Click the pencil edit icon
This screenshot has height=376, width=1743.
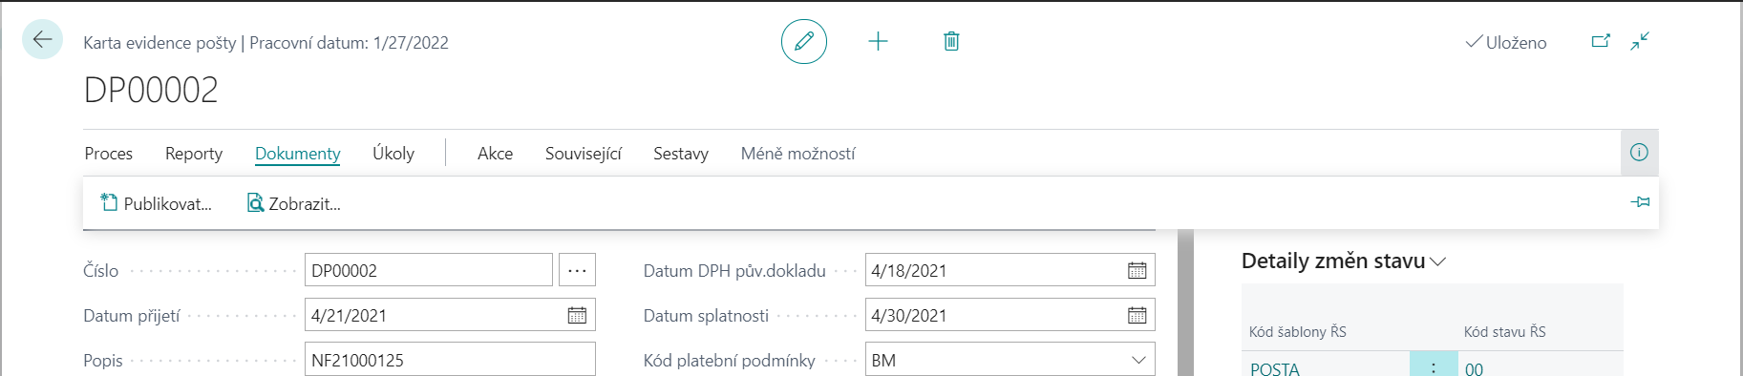(804, 41)
